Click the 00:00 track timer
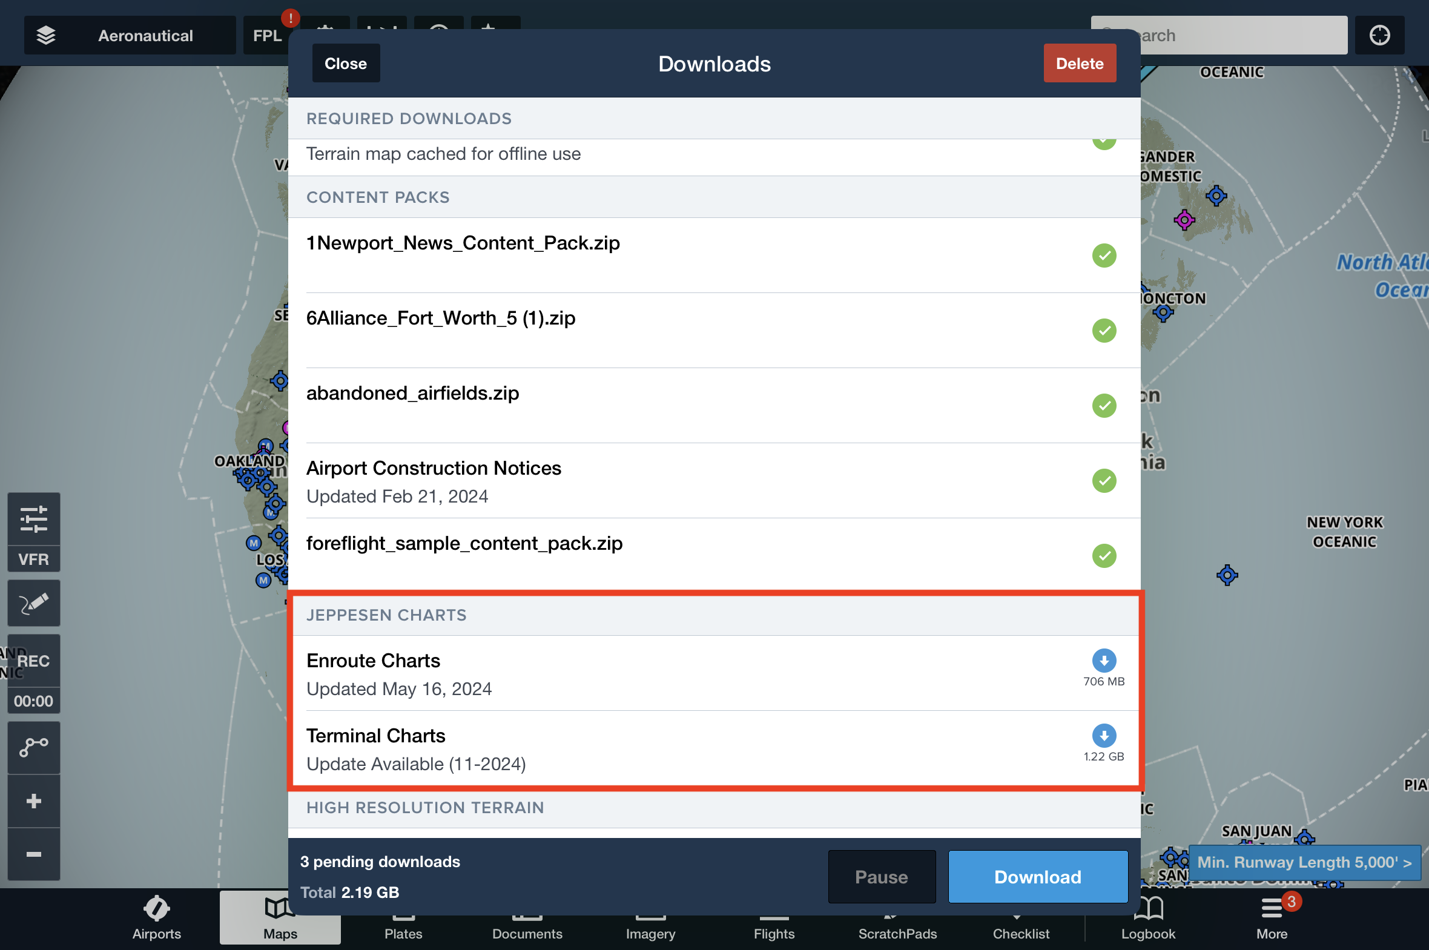Viewport: 1429px width, 950px height. pyautogui.click(x=34, y=701)
